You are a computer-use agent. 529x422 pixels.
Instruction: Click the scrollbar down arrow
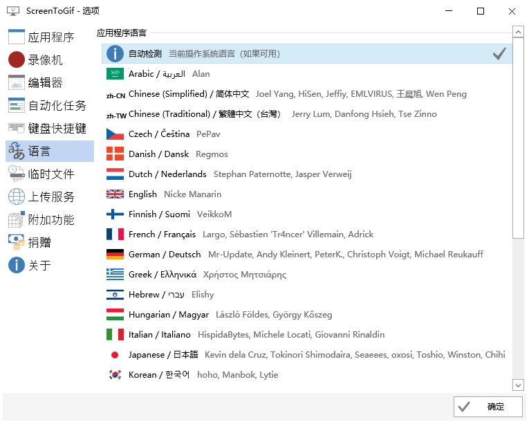point(518,385)
